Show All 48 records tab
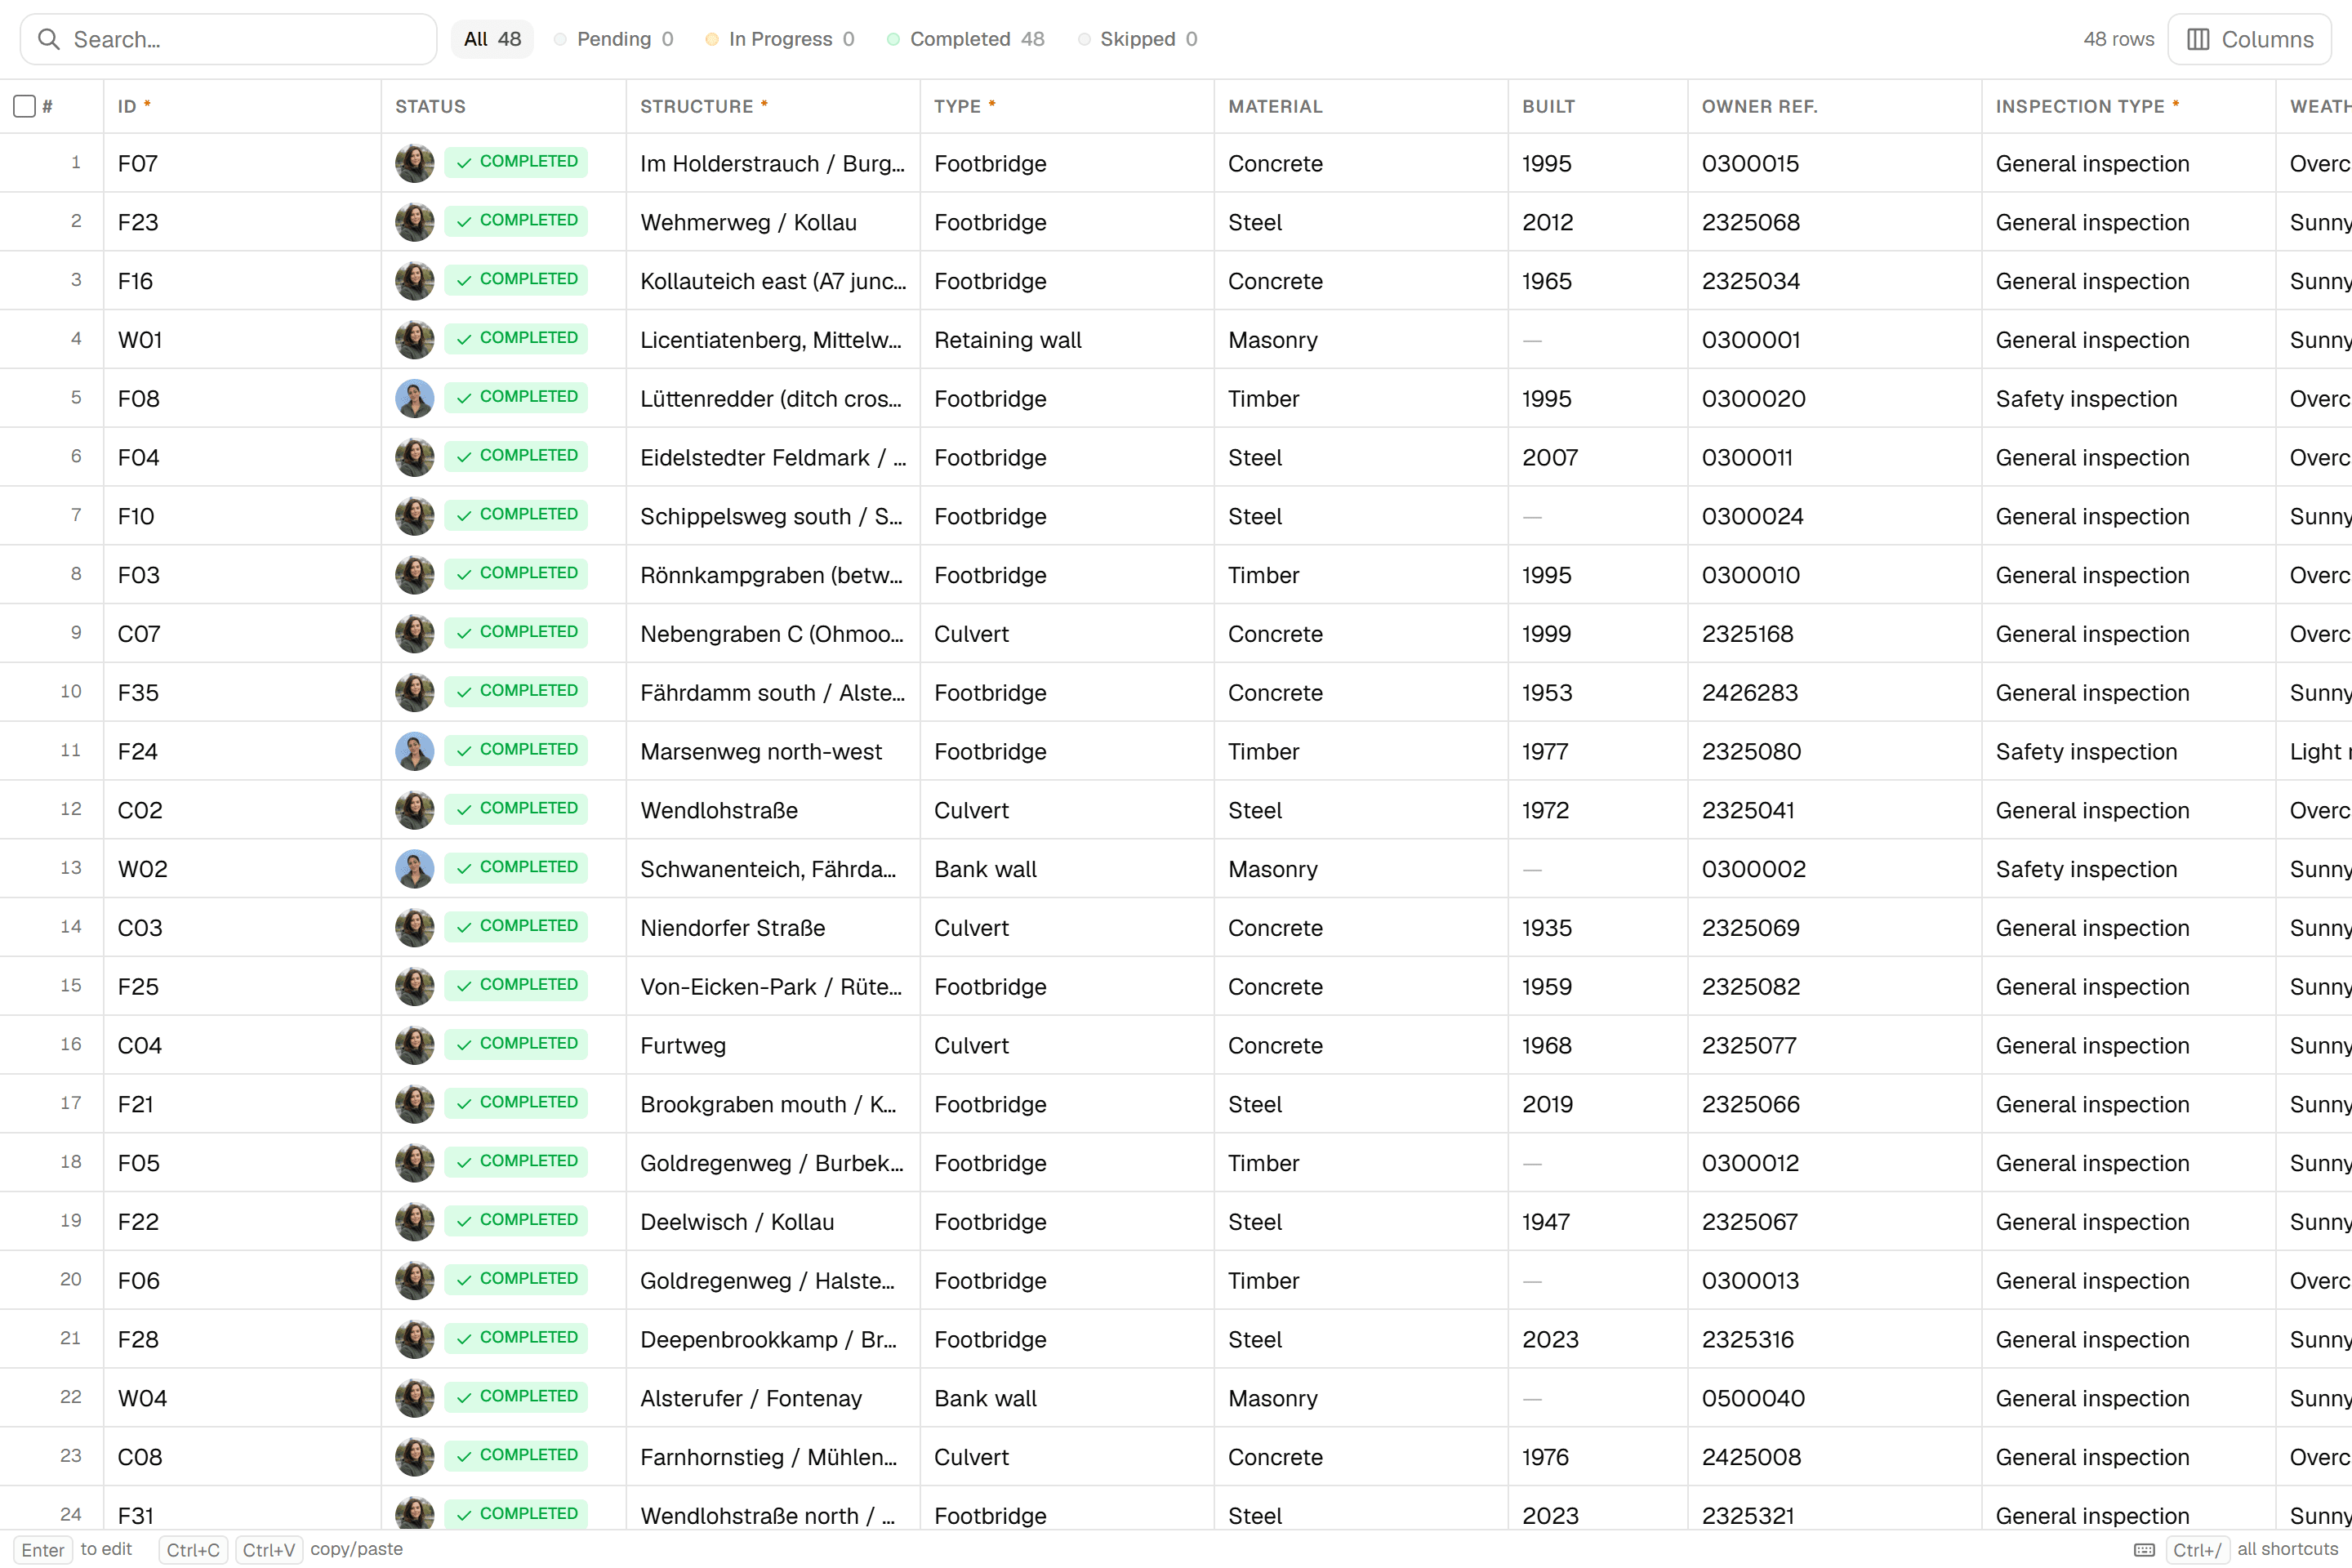This screenshot has height=1568, width=2352. click(492, 39)
